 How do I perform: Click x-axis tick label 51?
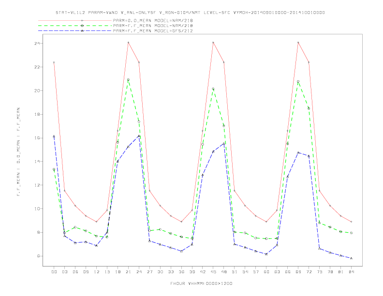[x=235, y=272]
